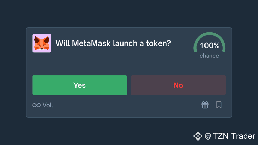The height and width of the screenshot is (145, 258).
Task: Open the "Will MetaMask launch a token?" market
Action: tap(113, 44)
